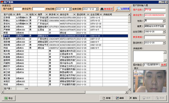Click the red 身份证号 field in input panel
Image resolution: width=169 pixels, height=103 pixels.
pos(155,15)
